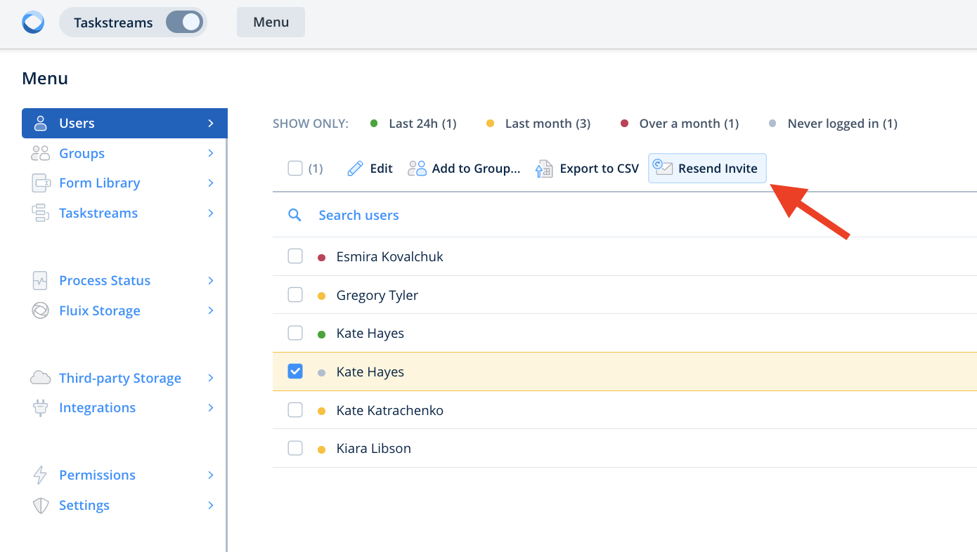Click the Menu tab in header
The image size is (977, 552).
click(x=271, y=22)
